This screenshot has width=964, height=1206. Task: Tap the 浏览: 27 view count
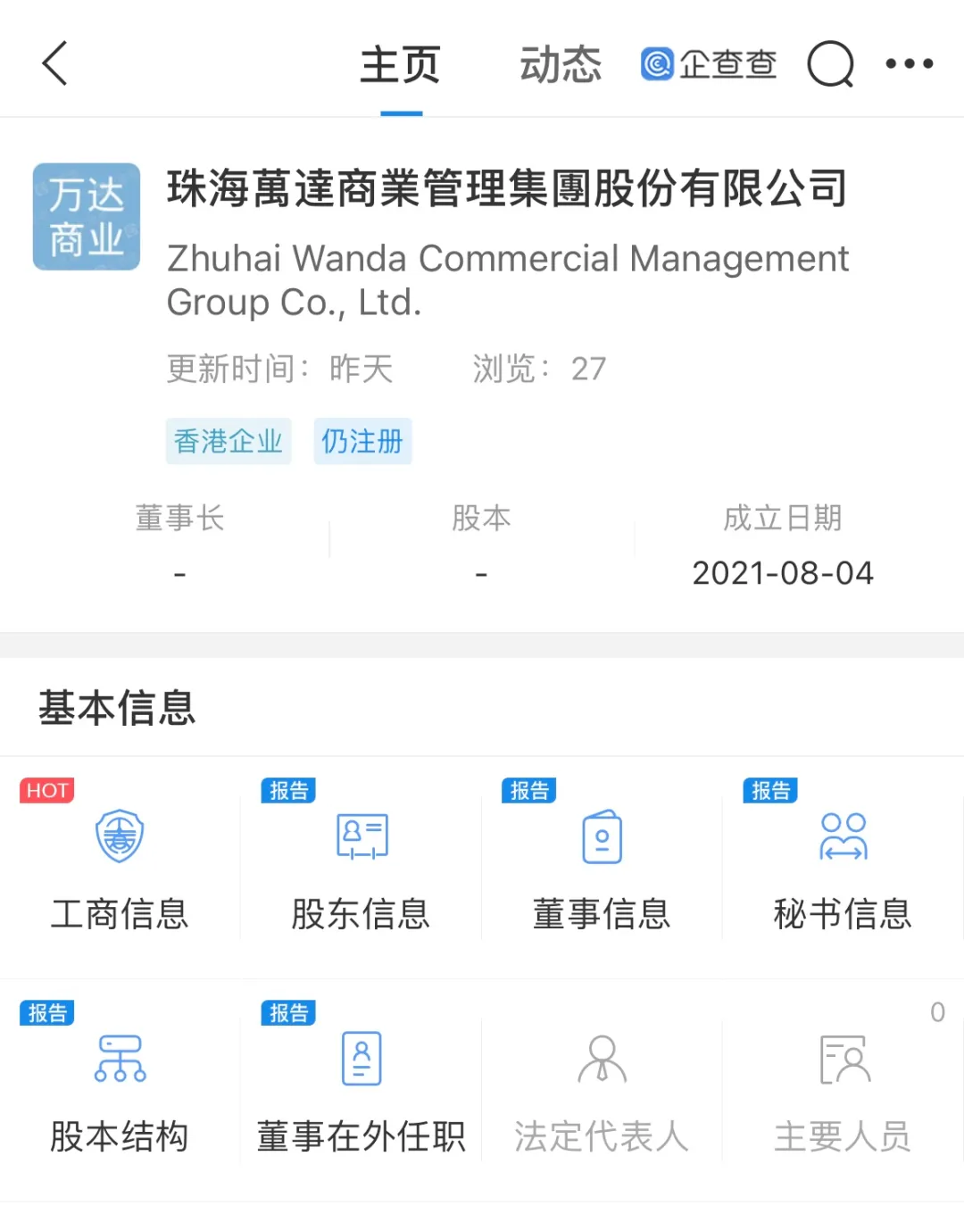[x=539, y=369]
